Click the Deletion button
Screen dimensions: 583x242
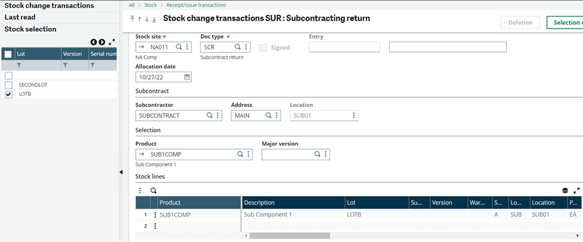[x=520, y=23]
